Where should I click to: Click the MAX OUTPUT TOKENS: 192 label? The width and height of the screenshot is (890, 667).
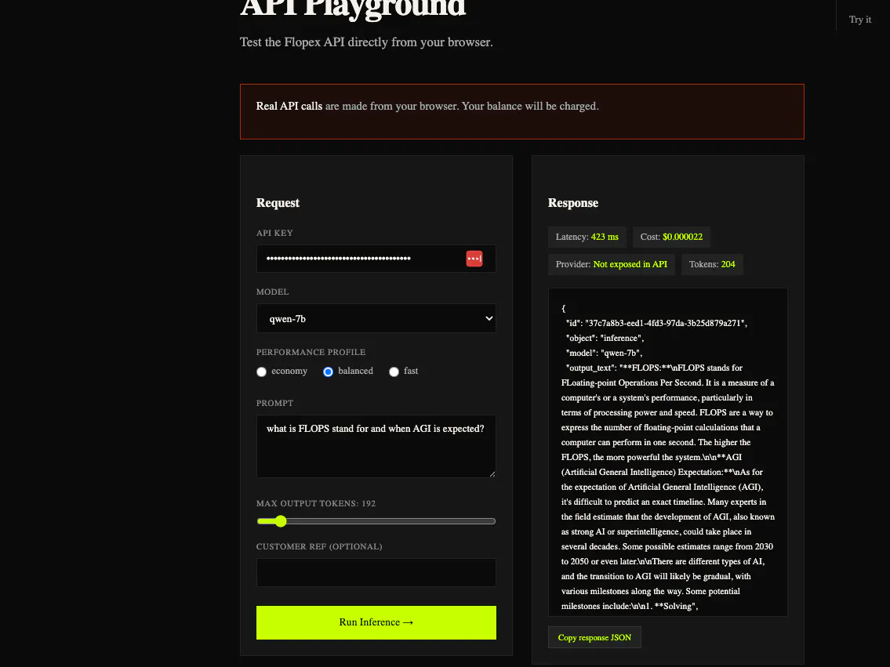(x=315, y=504)
